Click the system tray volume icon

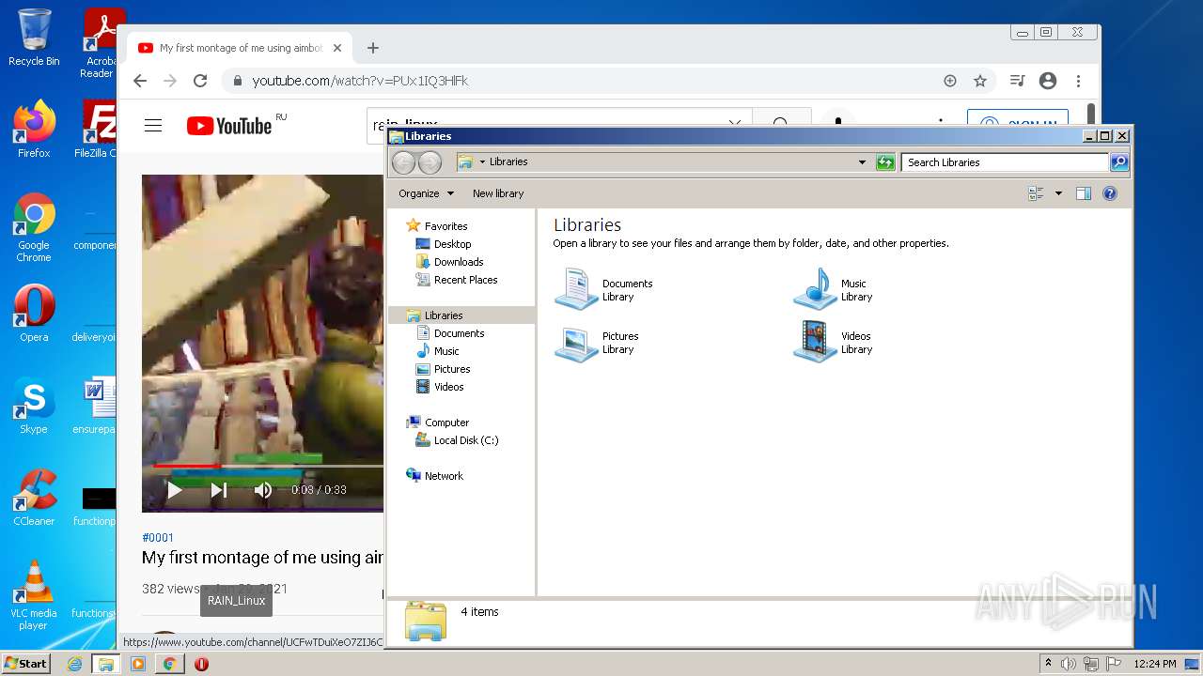click(x=1069, y=664)
